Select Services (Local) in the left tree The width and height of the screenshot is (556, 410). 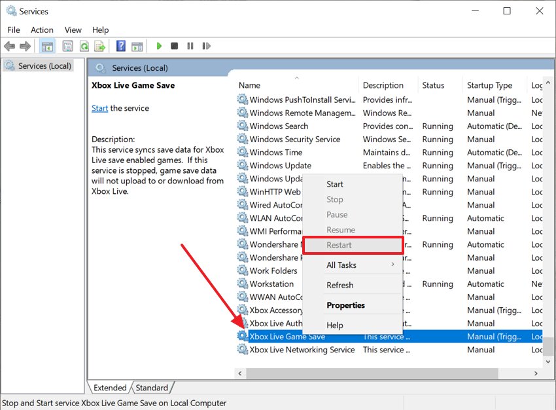38,65
